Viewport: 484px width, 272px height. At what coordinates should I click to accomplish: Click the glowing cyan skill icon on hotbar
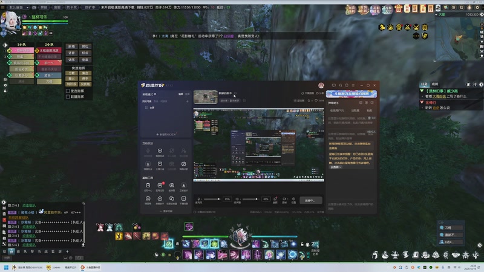point(169,244)
